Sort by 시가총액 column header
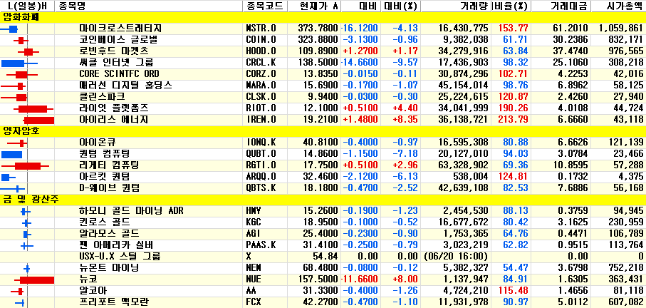The image size is (646, 308). click(x=618, y=6)
